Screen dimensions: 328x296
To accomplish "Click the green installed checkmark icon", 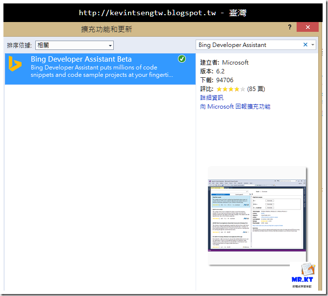I will 182,59.
